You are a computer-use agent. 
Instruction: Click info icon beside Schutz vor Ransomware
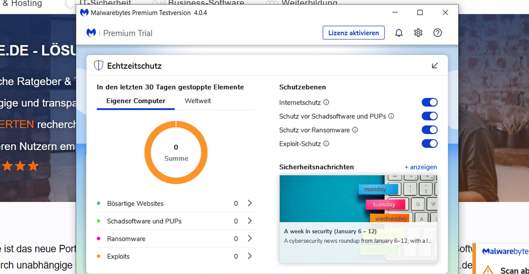(x=355, y=130)
